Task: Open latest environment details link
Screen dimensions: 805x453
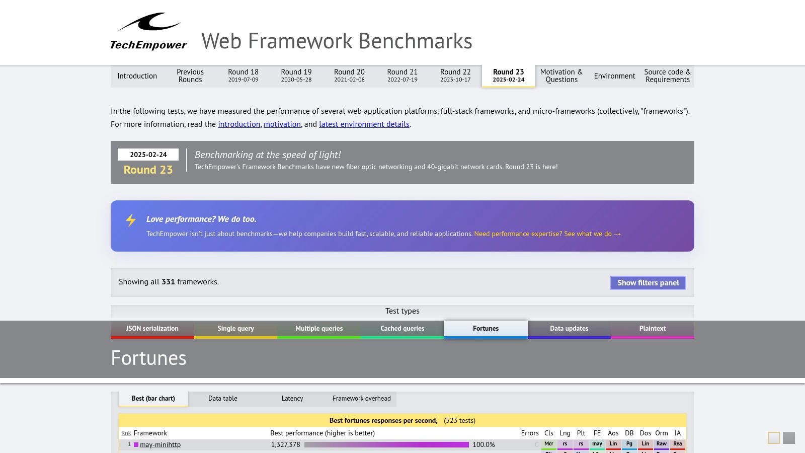Action: [364, 124]
